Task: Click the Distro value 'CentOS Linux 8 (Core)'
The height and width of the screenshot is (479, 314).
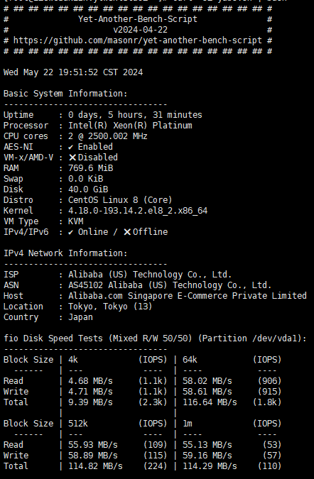Action: click(120, 200)
